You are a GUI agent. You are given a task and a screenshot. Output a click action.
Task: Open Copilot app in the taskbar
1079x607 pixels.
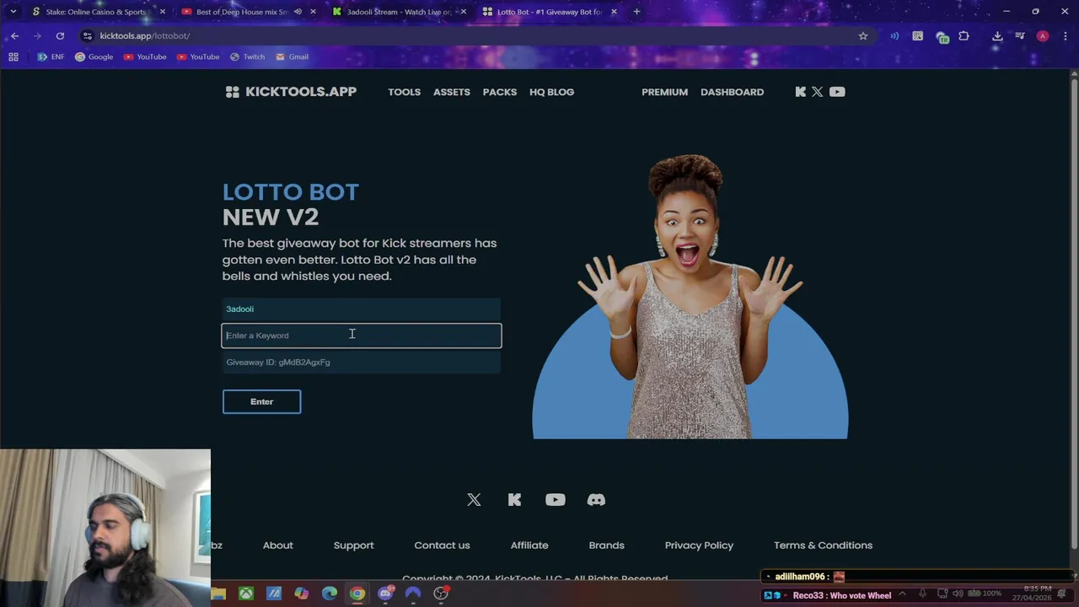coord(302,594)
